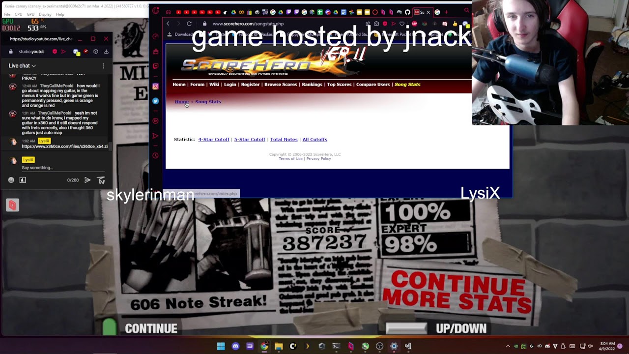Image resolution: width=629 pixels, height=354 pixels.
Task: Click the send arrow icon in live chat
Action: [x=87, y=180]
